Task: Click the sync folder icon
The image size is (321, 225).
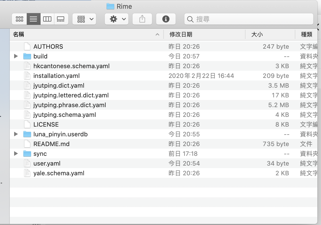Action: point(27,154)
